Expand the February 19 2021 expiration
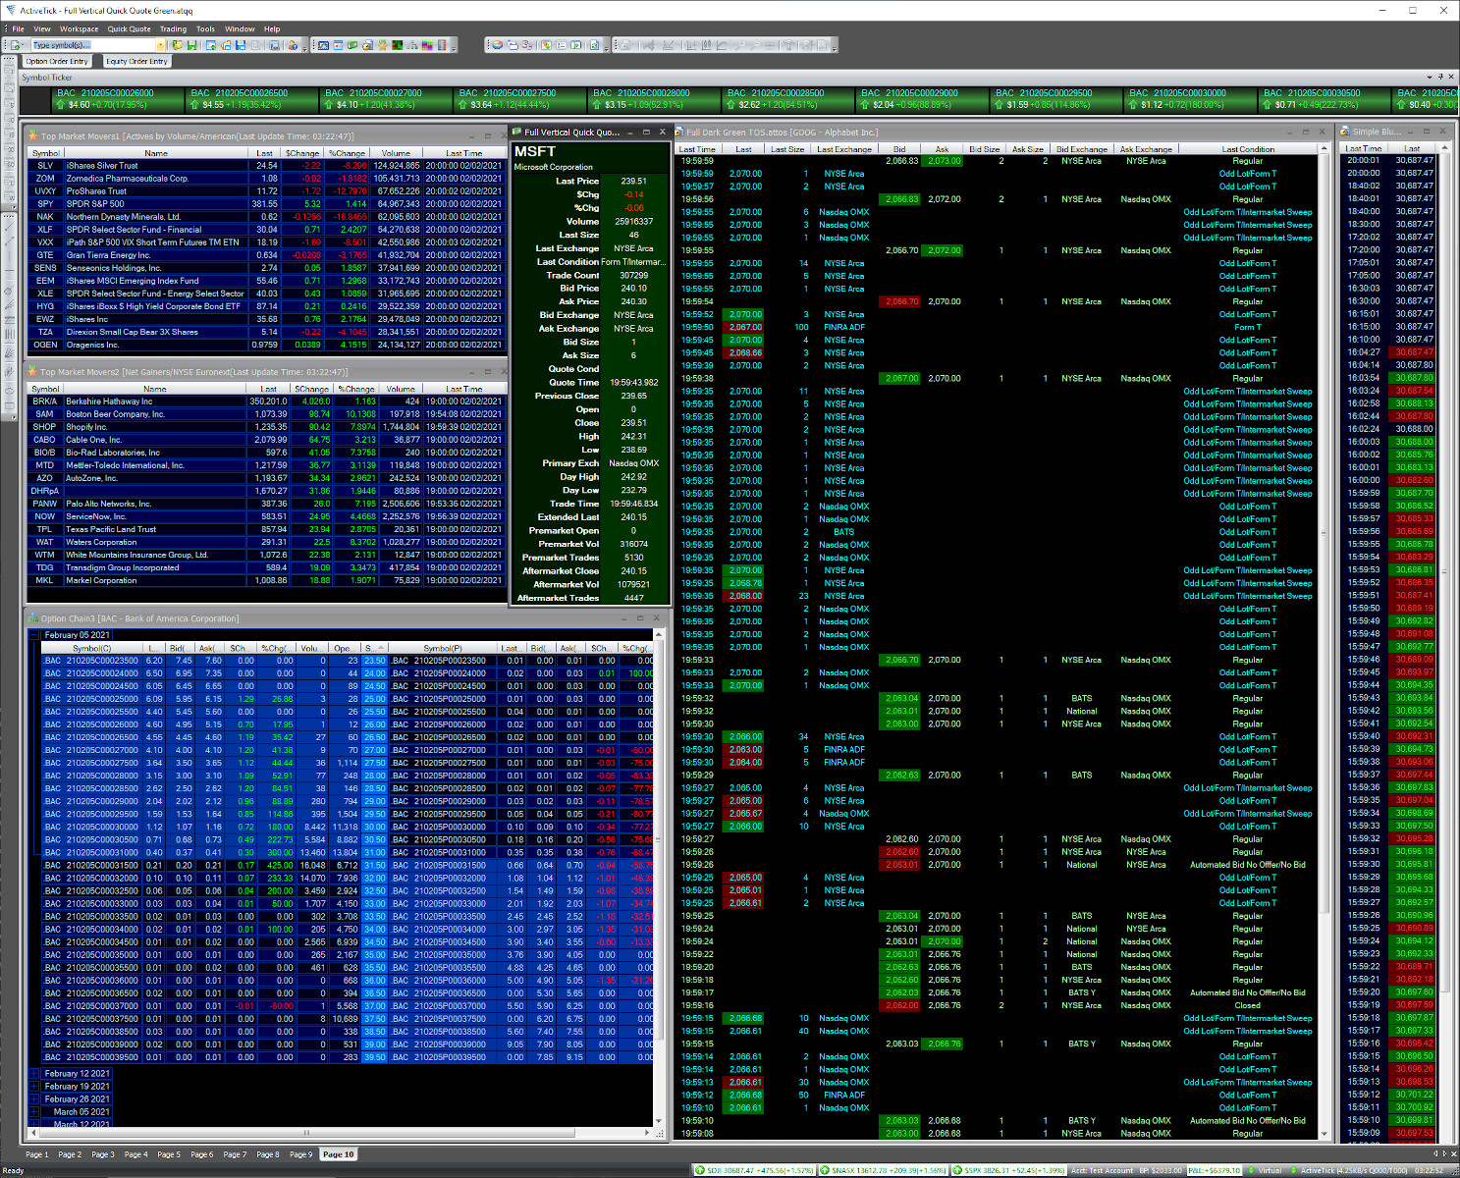The width and height of the screenshot is (1460, 1178). tap(34, 1087)
